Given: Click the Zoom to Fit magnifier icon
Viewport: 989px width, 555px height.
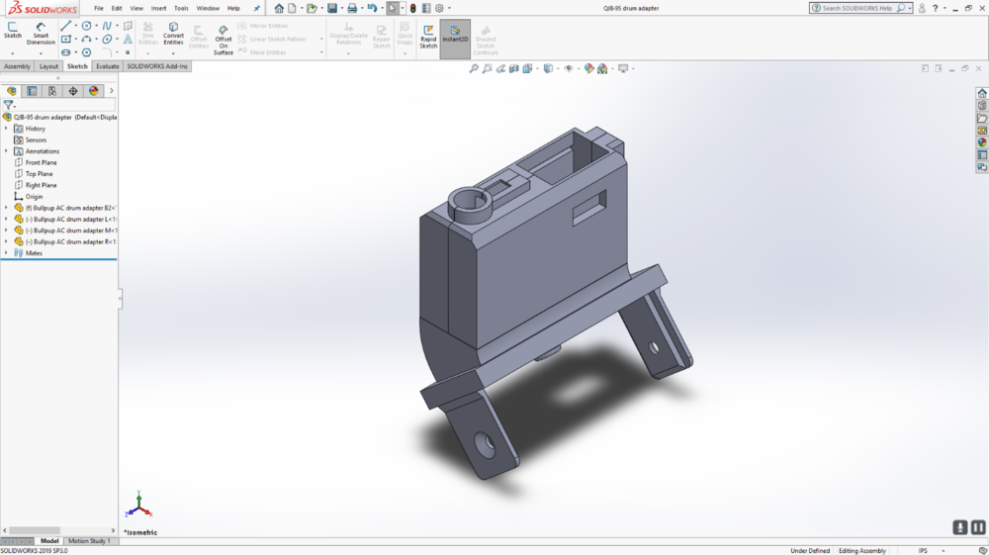Looking at the screenshot, I should (474, 68).
